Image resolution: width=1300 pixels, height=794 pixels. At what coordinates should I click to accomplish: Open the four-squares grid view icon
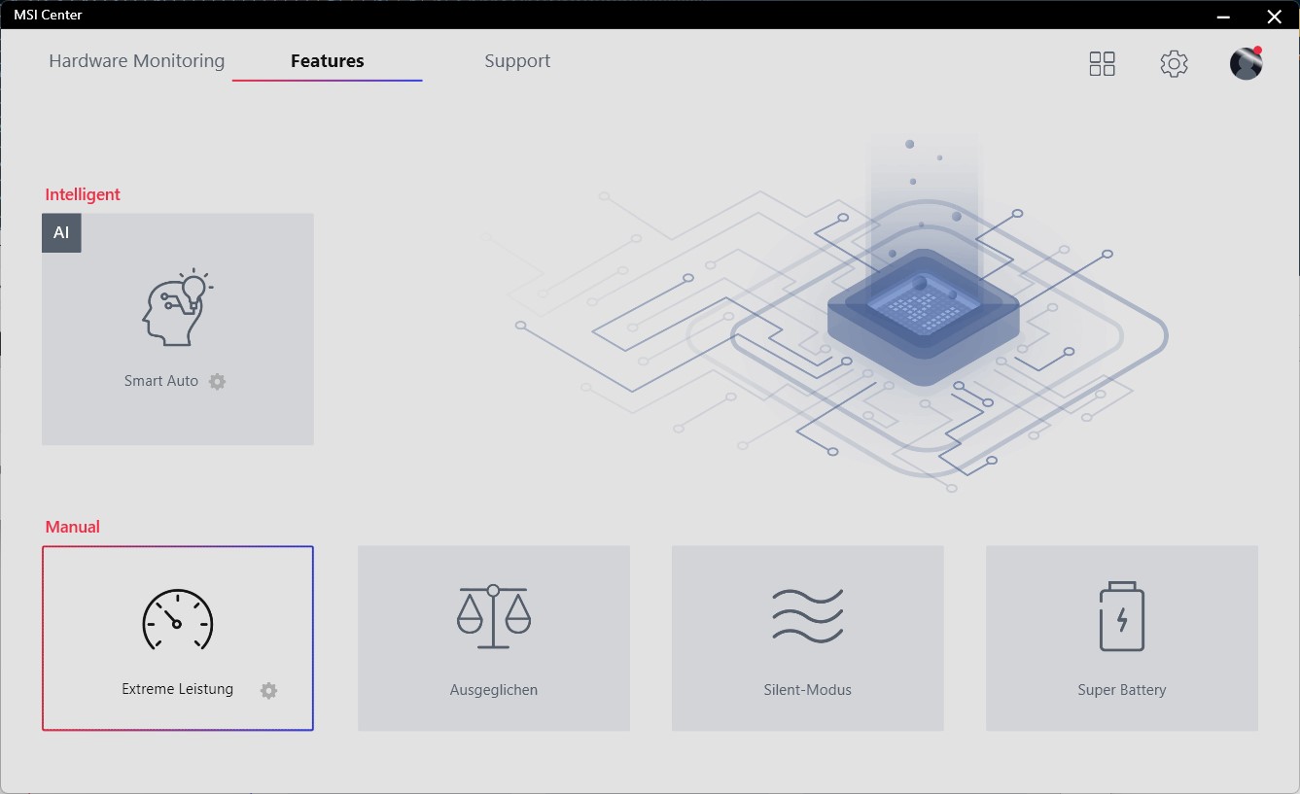pyautogui.click(x=1102, y=64)
